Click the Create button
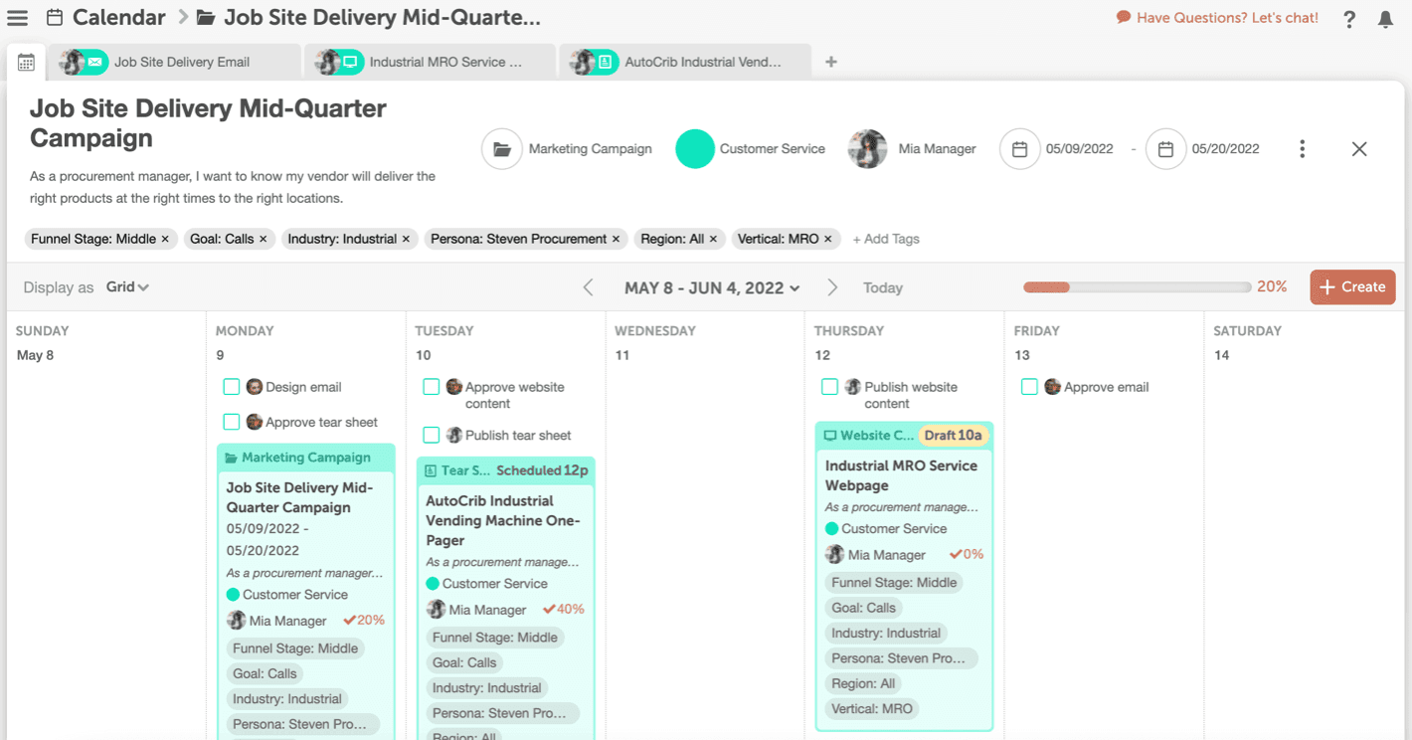 point(1352,286)
